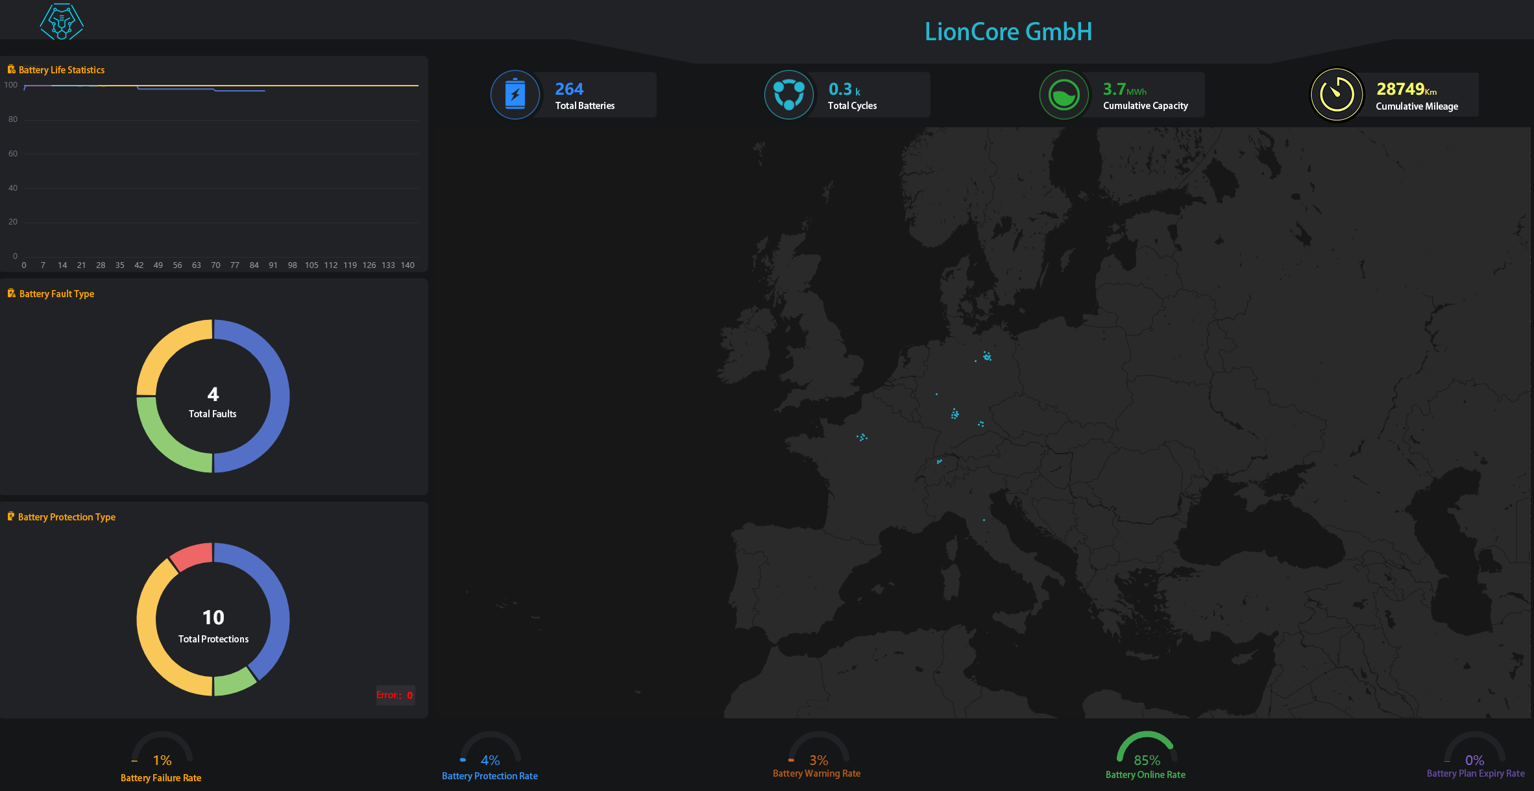The height and width of the screenshot is (791, 1534).
Task: Click the Battery Fault Type panel icon
Action: 11,293
